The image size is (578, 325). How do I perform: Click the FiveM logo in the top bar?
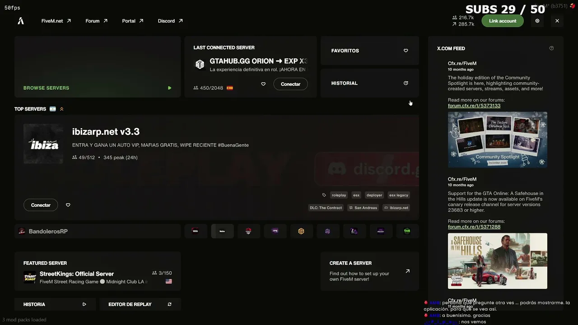(x=21, y=21)
